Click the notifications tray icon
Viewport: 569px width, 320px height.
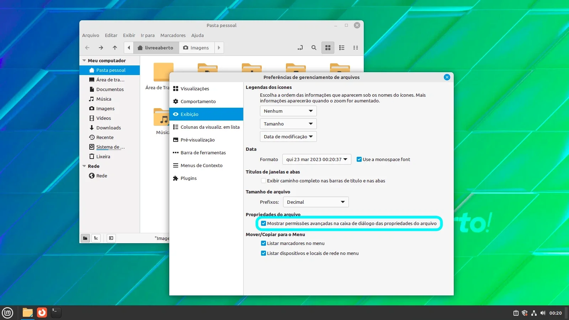pos(516,313)
